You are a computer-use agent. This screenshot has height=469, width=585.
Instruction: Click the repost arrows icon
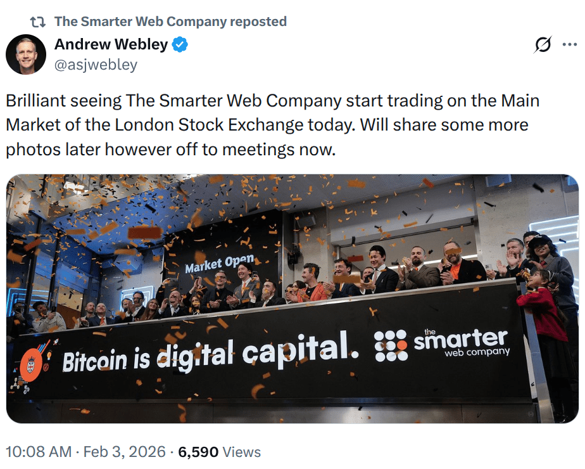coord(38,22)
